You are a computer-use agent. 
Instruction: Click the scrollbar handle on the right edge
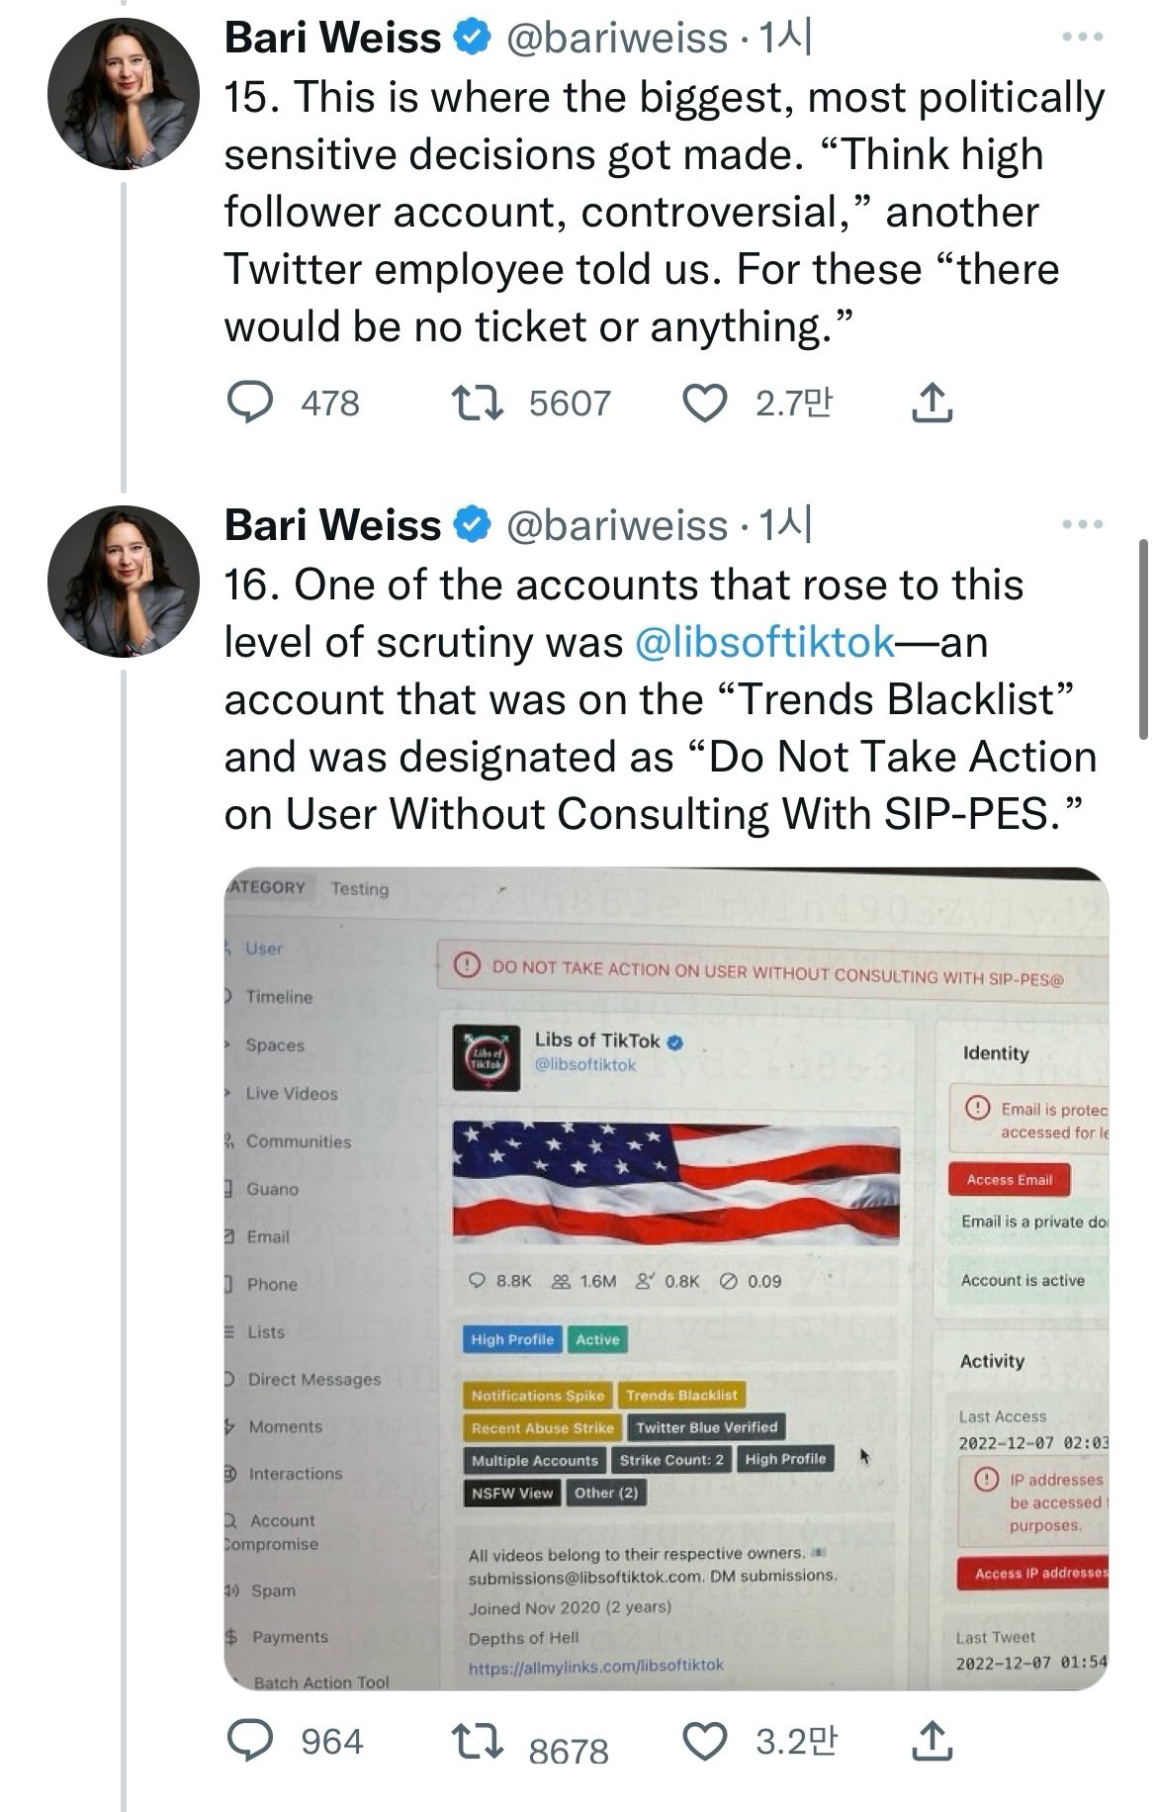1144,639
